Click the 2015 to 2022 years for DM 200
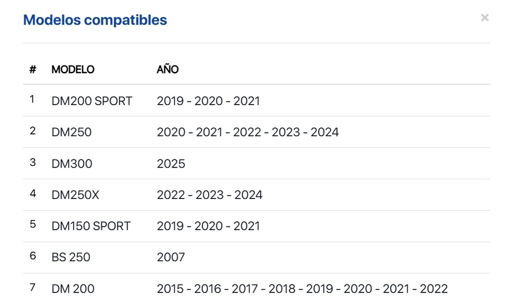 [x=302, y=288]
